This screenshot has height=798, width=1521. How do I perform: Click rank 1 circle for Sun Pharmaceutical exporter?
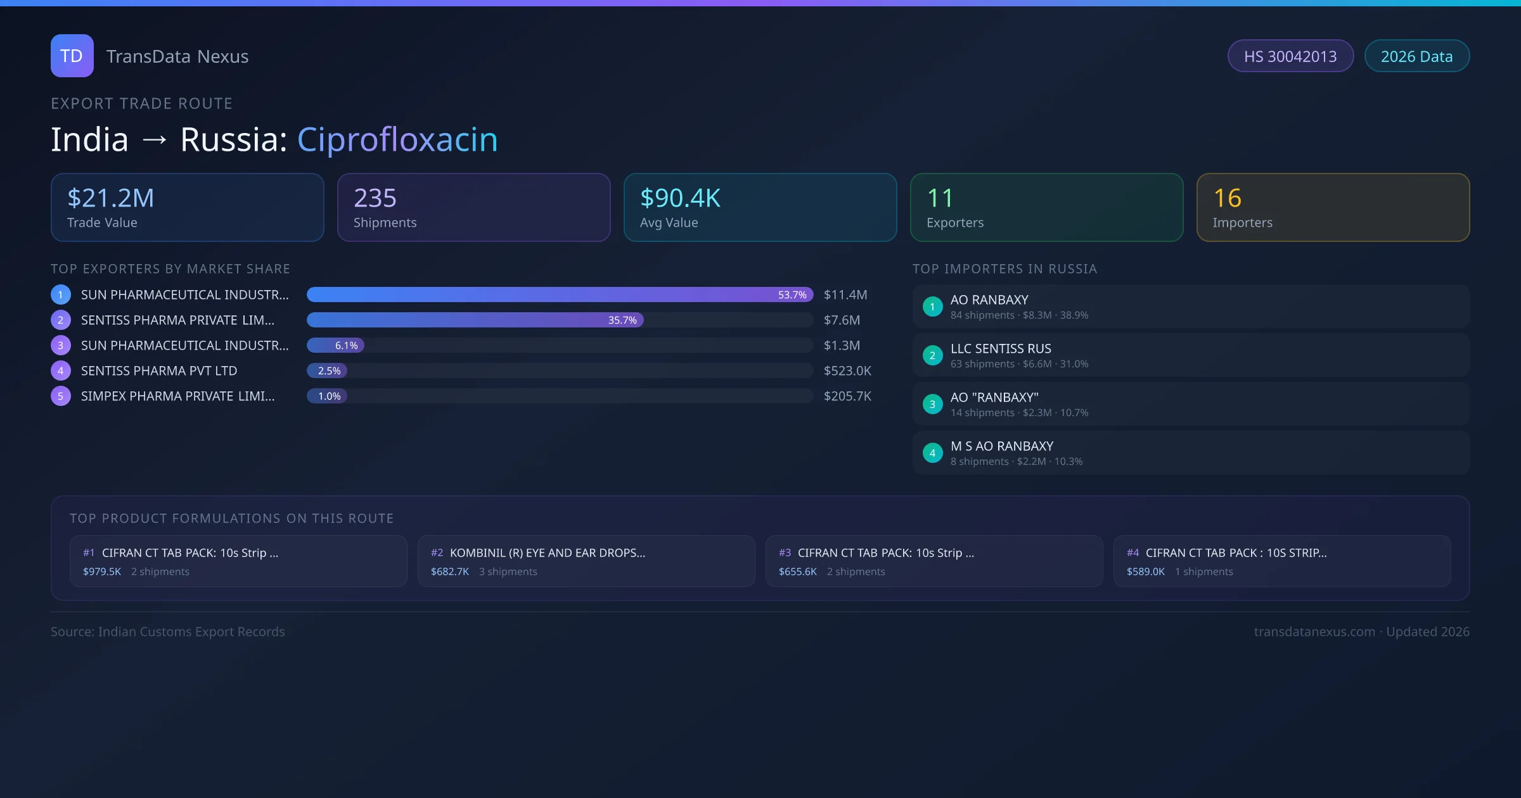(x=61, y=294)
